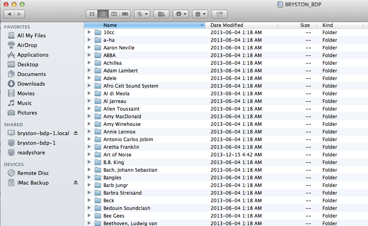This screenshot has width=368, height=226.
Task: Expand the ABBA folder
Action: [89, 55]
